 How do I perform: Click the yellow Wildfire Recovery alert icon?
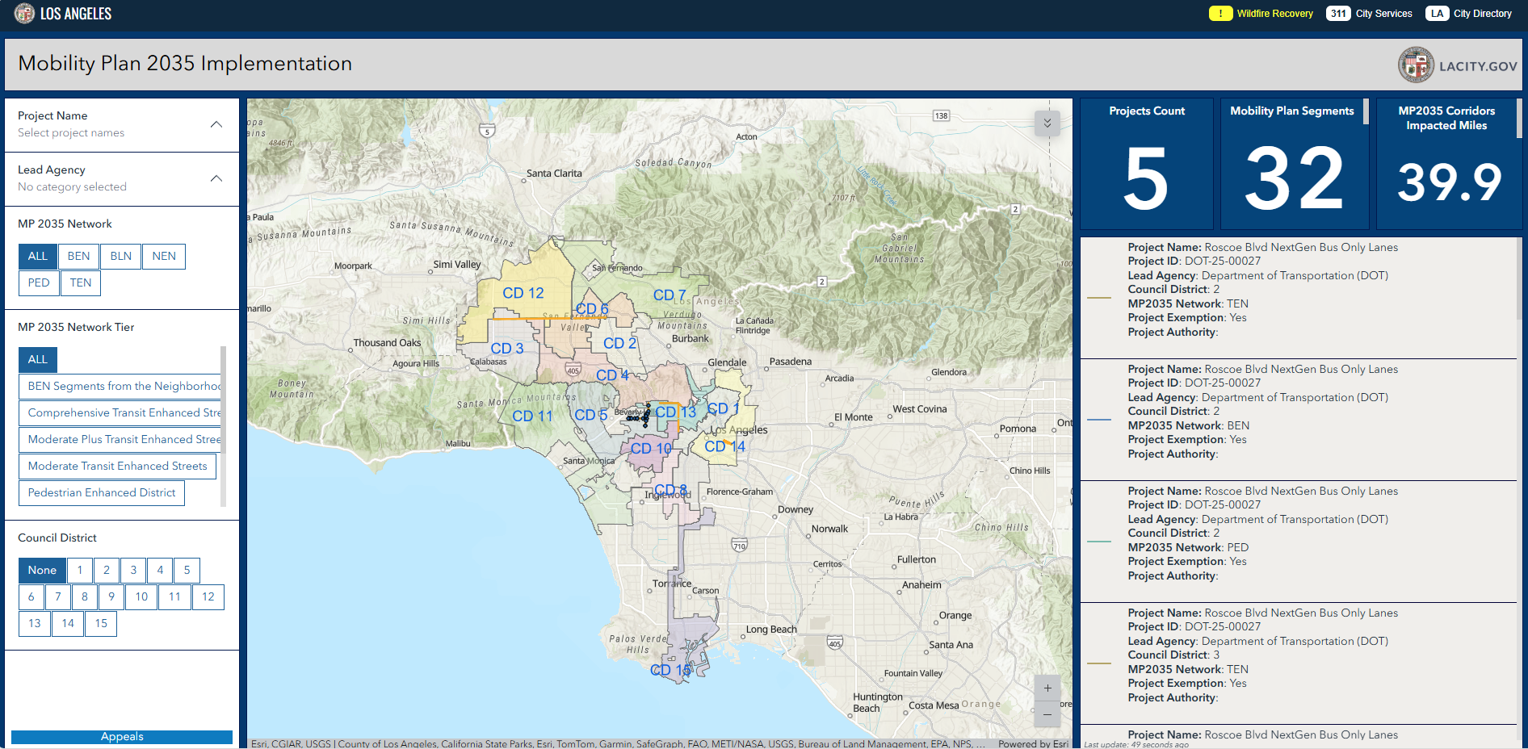click(x=1220, y=14)
